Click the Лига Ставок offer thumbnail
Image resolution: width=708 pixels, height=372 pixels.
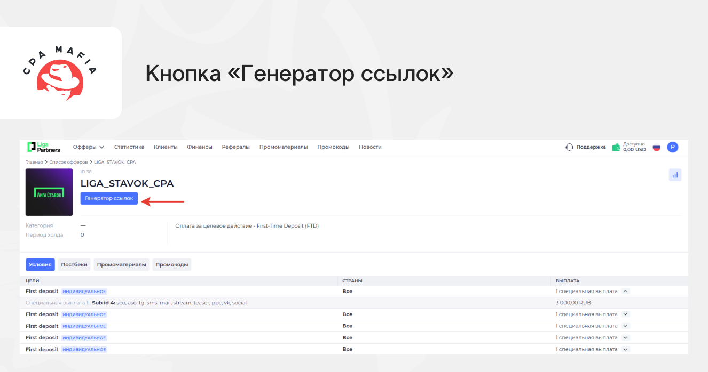(x=49, y=192)
